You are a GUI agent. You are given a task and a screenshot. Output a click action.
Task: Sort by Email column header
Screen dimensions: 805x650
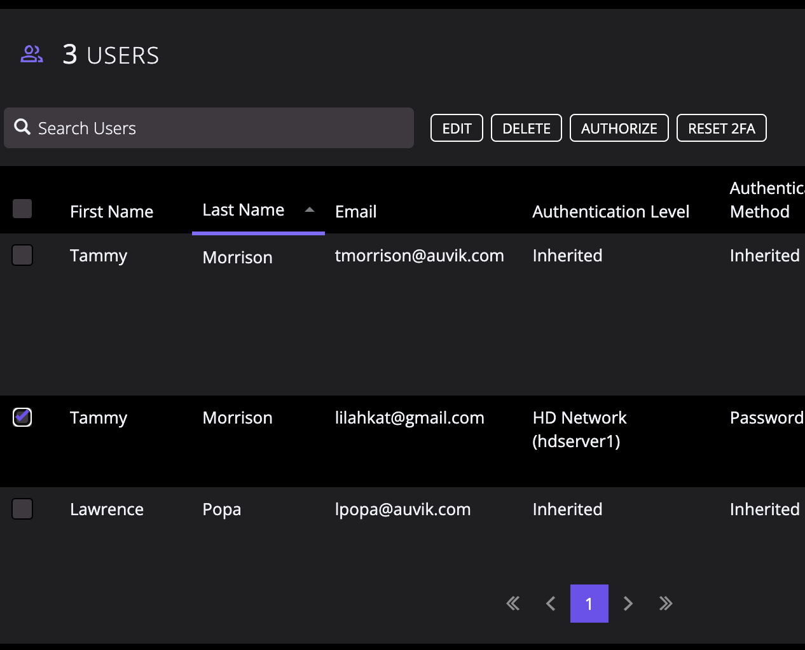tap(356, 212)
